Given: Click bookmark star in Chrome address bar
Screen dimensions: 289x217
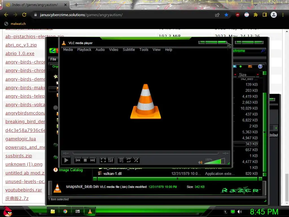Looking at the screenshot, I should pyautogui.click(x=226, y=15).
